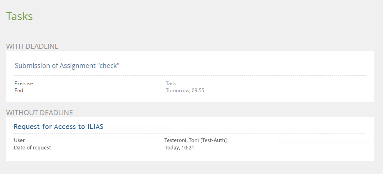Click the Tasks page heading

coord(19,16)
